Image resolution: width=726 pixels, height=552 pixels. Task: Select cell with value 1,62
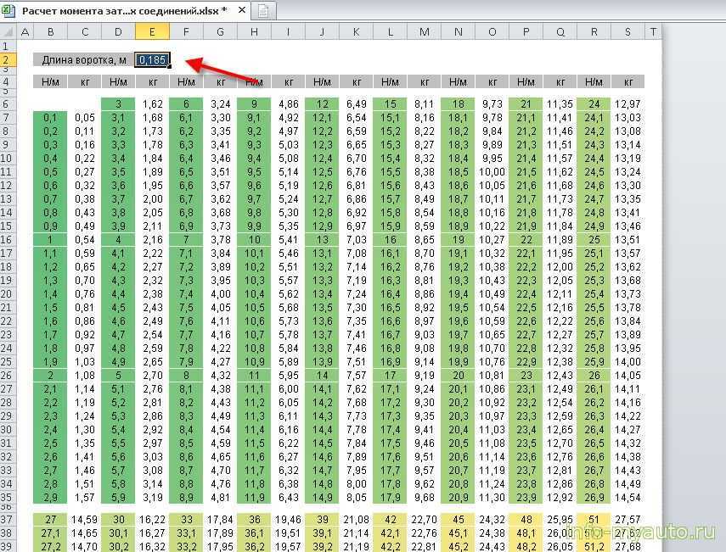pyautogui.click(x=152, y=104)
